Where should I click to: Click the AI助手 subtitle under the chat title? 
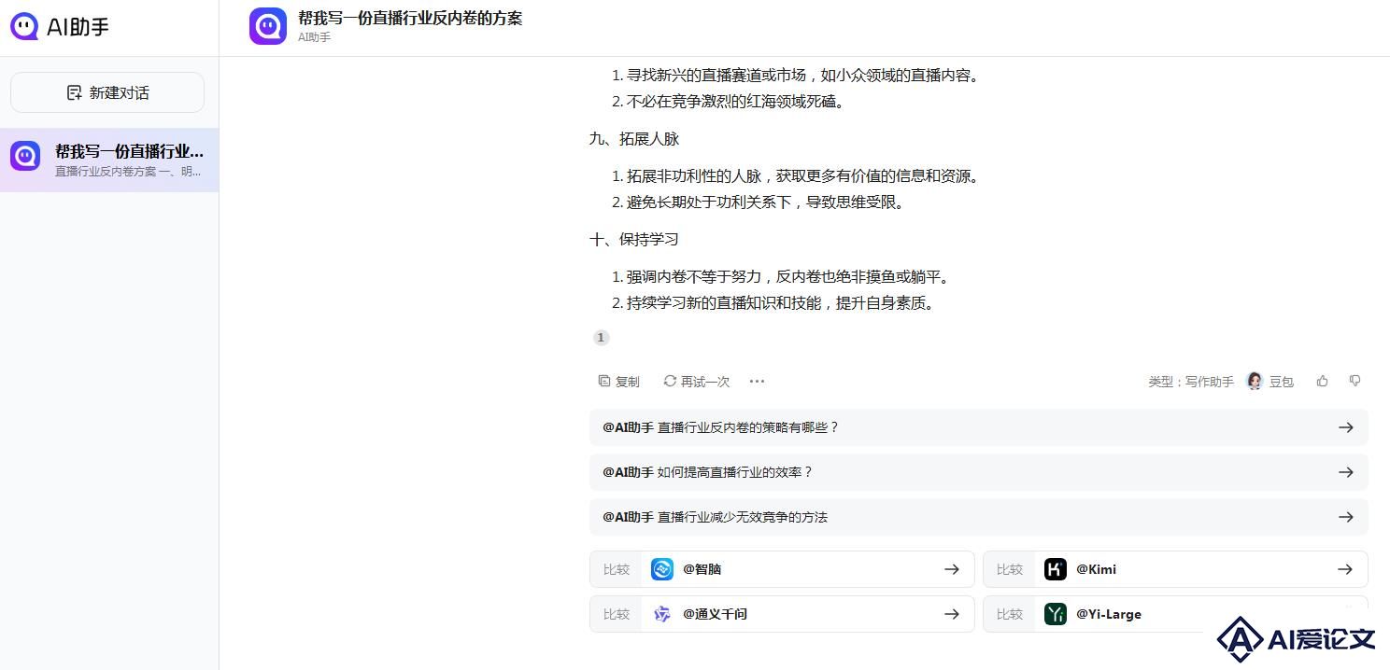(315, 37)
